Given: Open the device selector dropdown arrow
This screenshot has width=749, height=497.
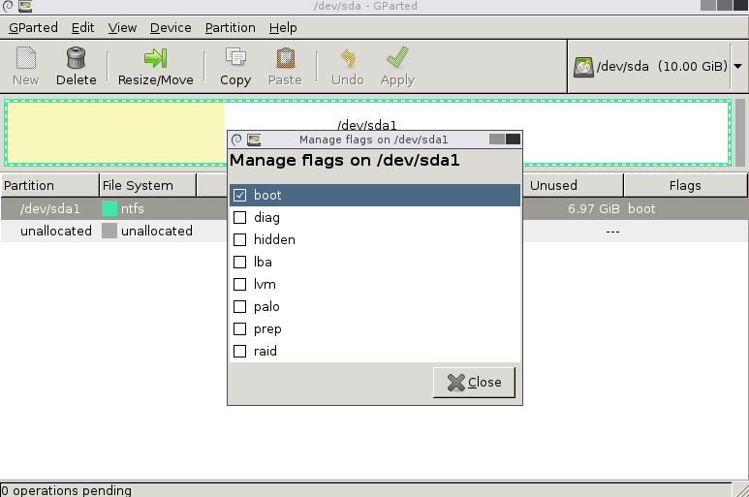Looking at the screenshot, I should click(738, 66).
